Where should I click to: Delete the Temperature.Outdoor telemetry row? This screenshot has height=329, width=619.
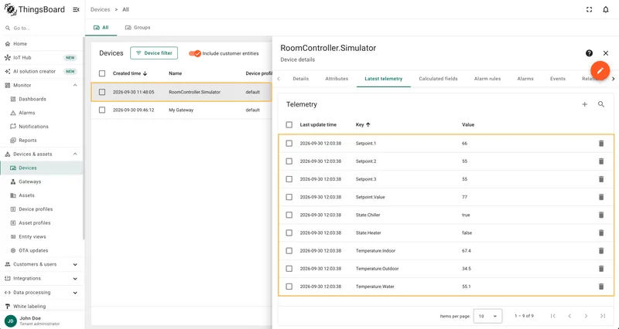click(601, 269)
